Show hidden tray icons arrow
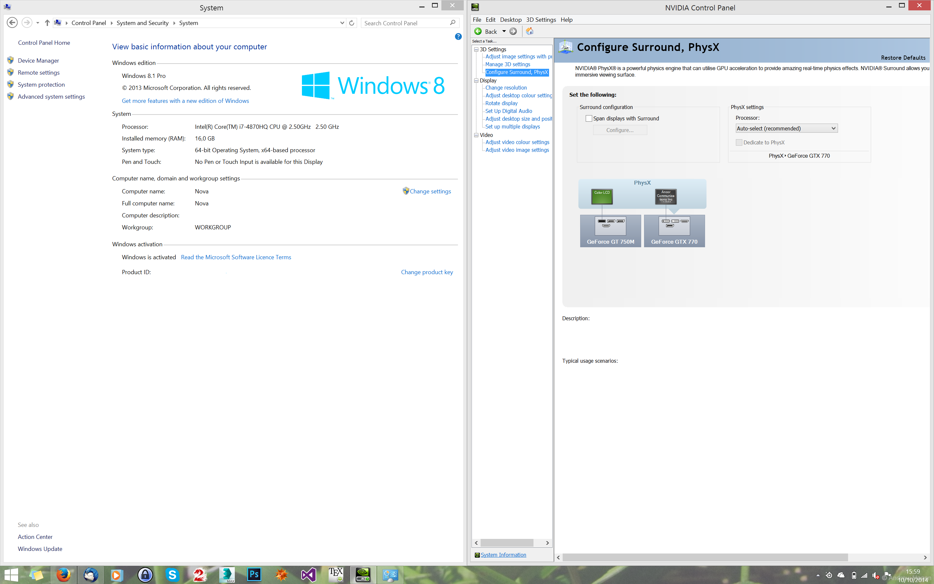934x584 pixels. [x=818, y=576]
